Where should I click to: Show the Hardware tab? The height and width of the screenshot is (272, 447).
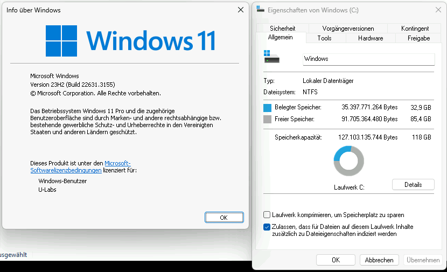371,38
